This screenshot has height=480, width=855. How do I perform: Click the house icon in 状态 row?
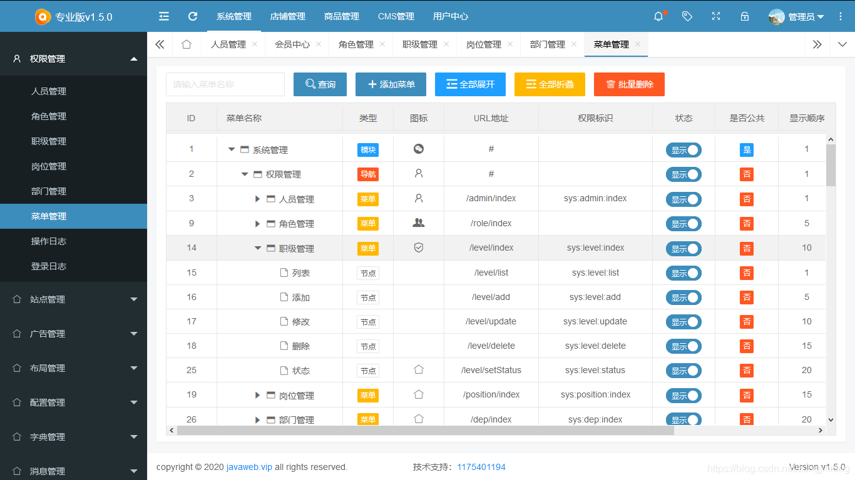click(419, 369)
